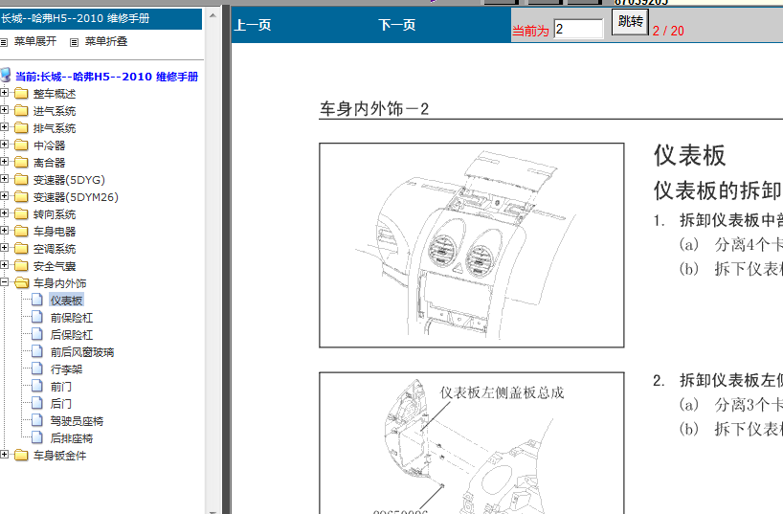Viewport: 783px width, 514px height.
Task: Click the 前保险杠 page icon
Action: (37, 317)
